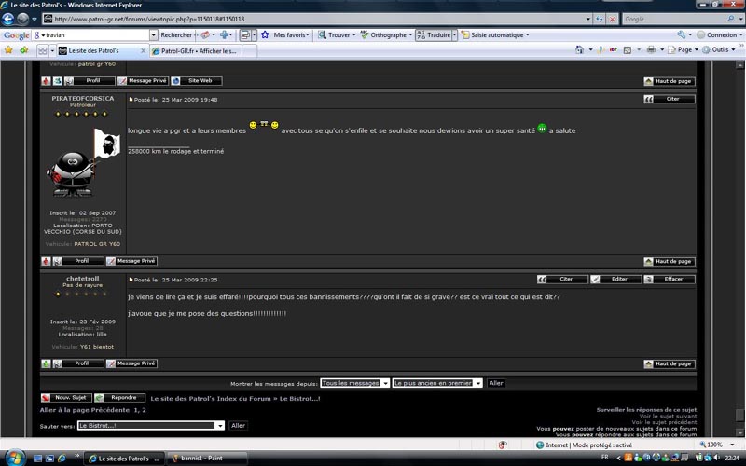Click the Home icon in command bar
Image resolution: width=746 pixels, height=466 pixels.
coord(579,49)
